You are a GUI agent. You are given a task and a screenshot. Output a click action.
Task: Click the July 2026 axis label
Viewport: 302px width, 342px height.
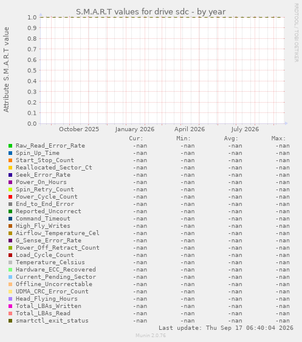tap(245, 129)
